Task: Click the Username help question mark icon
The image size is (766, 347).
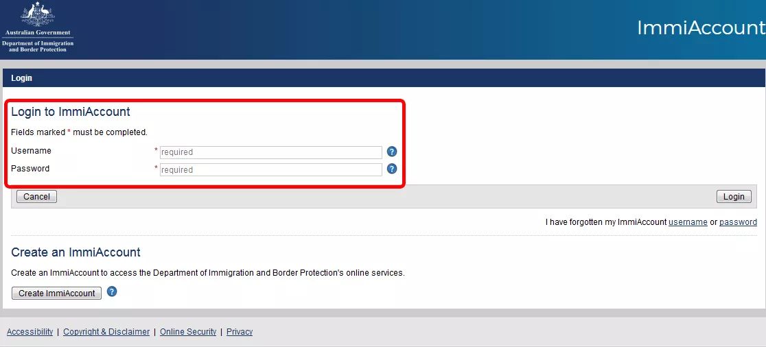Action: click(x=391, y=152)
